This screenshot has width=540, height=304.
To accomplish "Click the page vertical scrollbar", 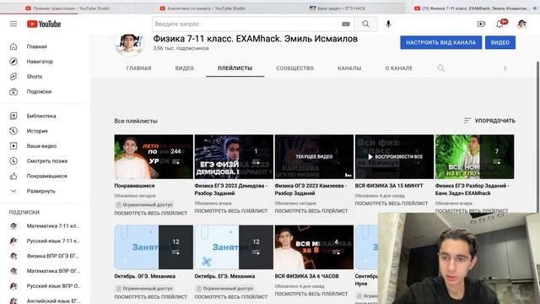I will (537, 138).
